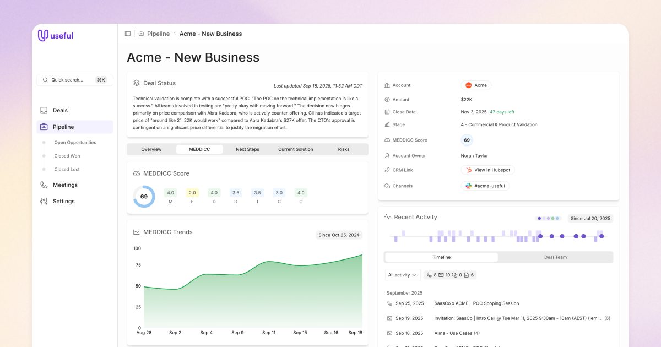Open the Since Oct 25, 2024 range selector

pyautogui.click(x=339, y=235)
